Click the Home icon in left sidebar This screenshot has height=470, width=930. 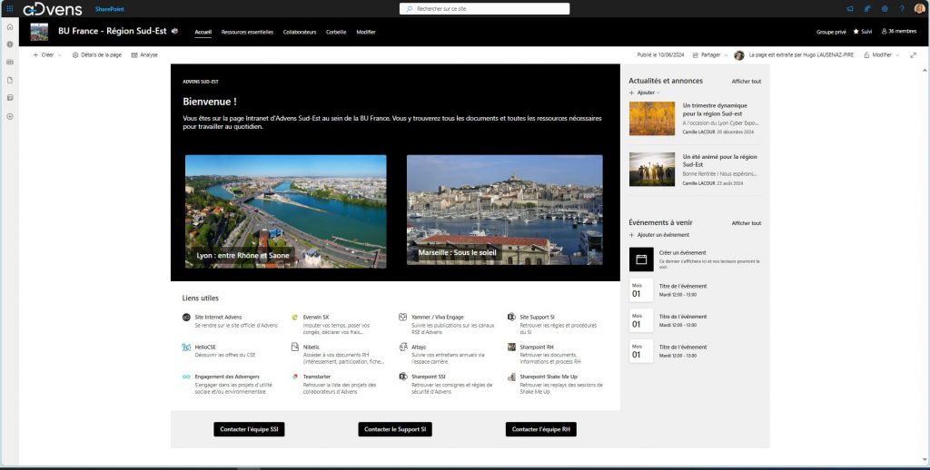click(9, 27)
